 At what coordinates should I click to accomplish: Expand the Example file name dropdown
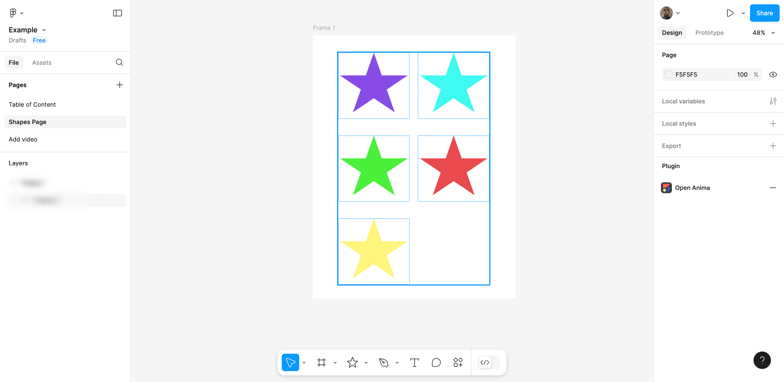coord(44,30)
